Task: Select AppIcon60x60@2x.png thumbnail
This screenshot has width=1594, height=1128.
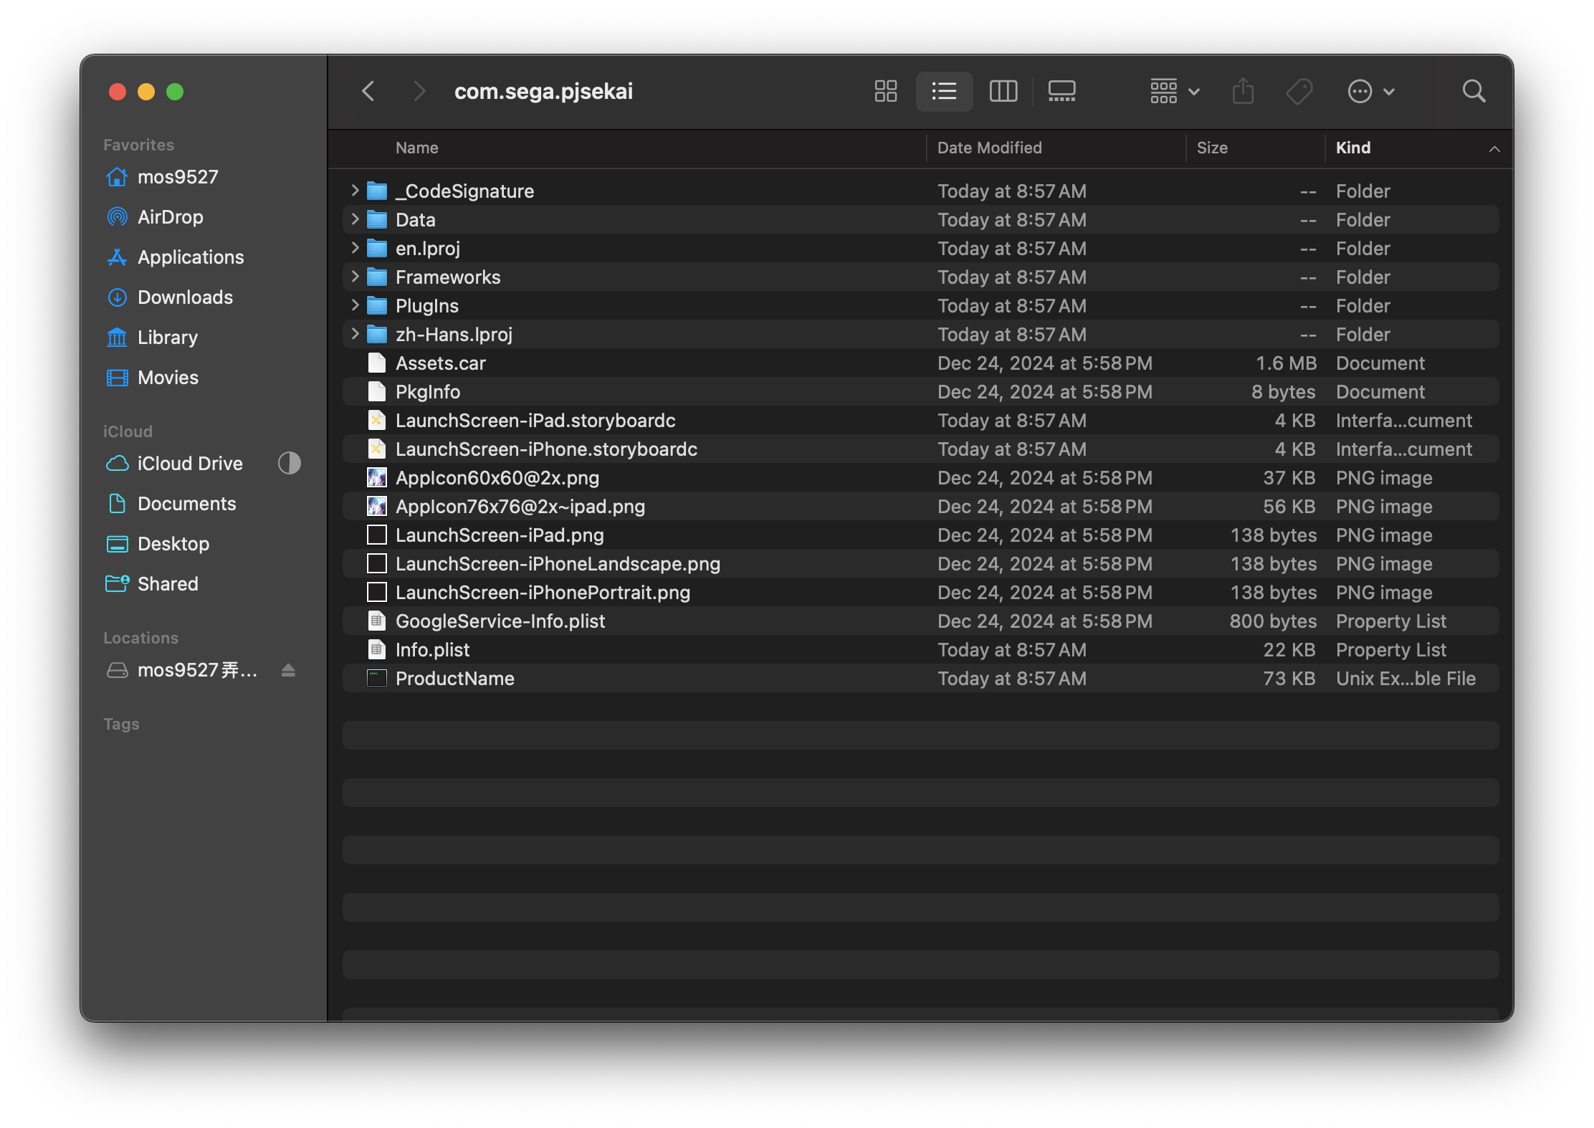Action: [x=377, y=478]
